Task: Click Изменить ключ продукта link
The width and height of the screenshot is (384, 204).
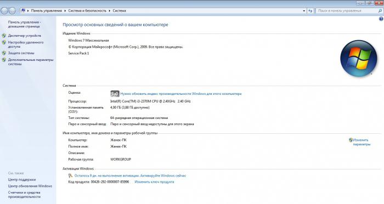Action: 154,182
